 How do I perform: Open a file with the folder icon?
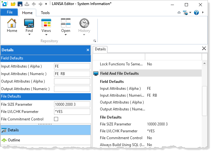[13, 4]
